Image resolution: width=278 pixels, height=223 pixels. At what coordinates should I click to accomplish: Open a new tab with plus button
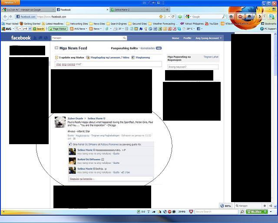(167, 10)
